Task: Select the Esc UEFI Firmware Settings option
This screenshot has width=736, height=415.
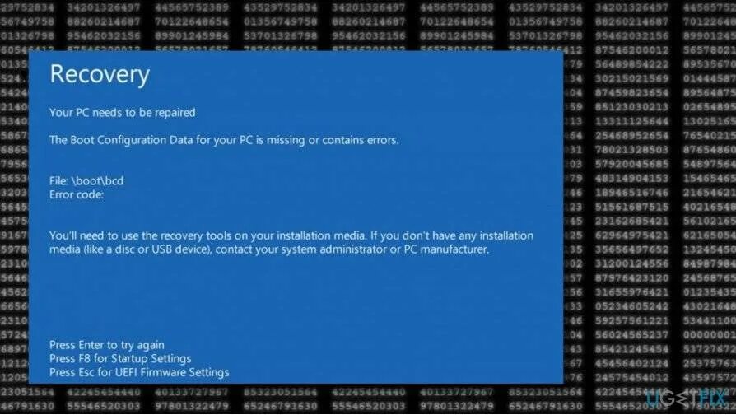Action: (x=139, y=372)
